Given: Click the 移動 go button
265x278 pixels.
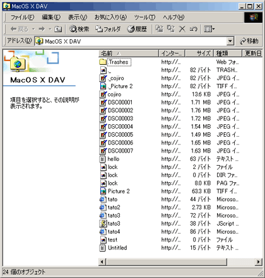Looking at the screenshot, I should pyautogui.click(x=249, y=41).
